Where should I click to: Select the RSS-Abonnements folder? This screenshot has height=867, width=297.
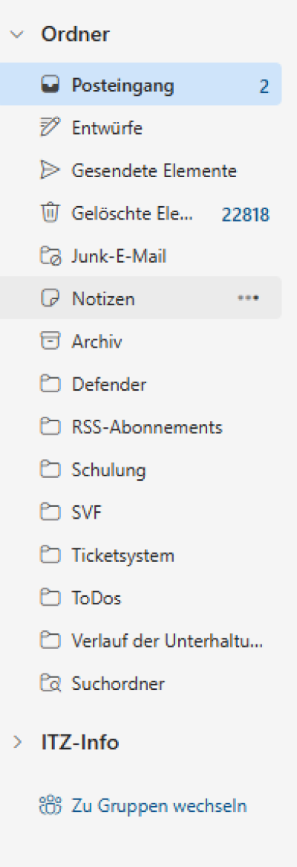[x=141, y=427]
